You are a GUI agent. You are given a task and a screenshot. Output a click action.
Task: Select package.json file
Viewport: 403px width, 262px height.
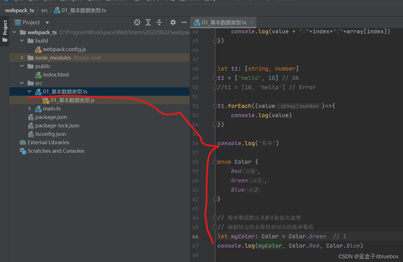[51, 117]
